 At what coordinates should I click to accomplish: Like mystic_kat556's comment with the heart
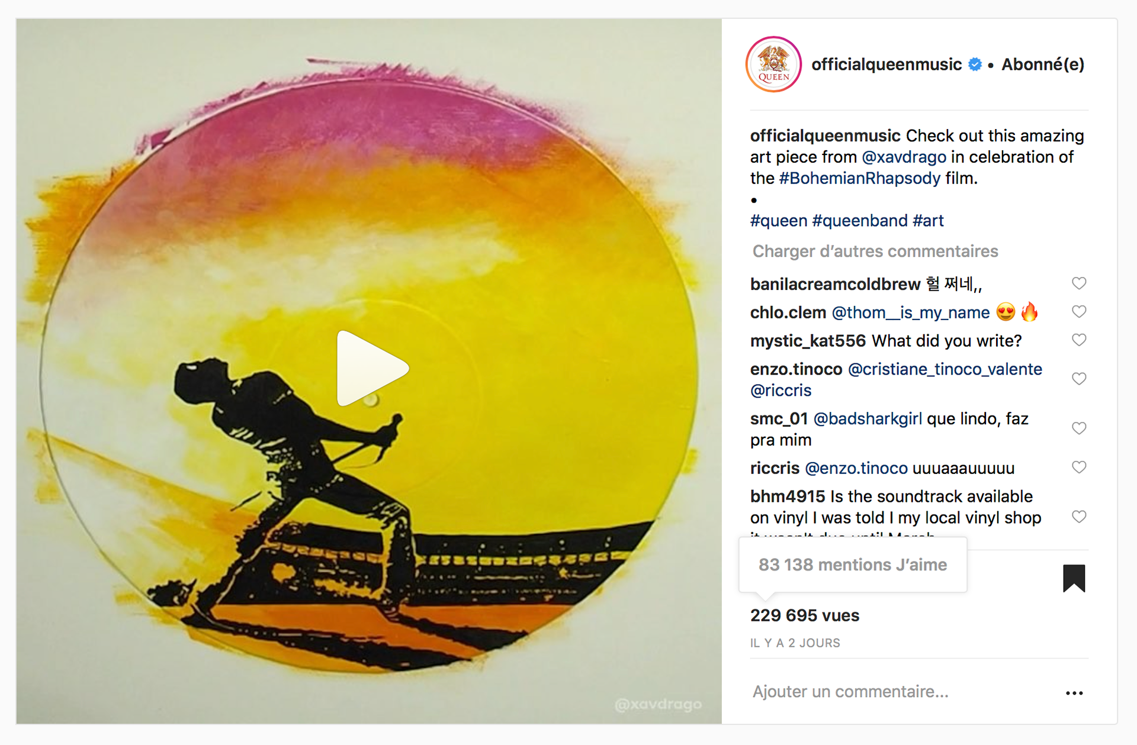[x=1079, y=340]
